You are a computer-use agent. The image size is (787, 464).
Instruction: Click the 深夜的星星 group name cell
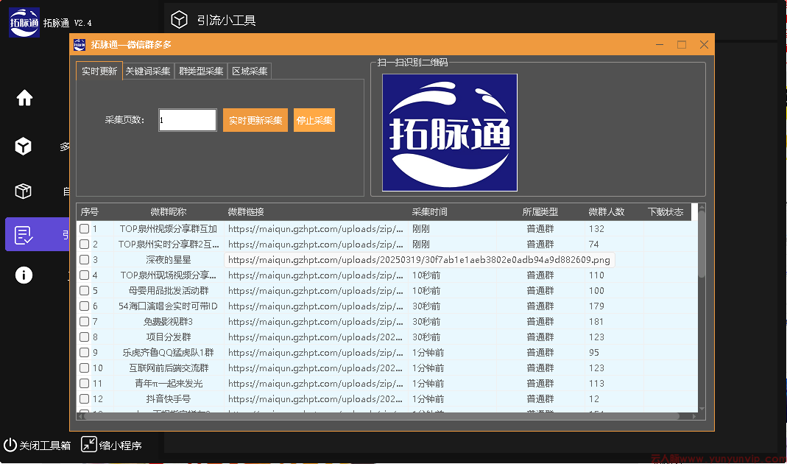pyautogui.click(x=169, y=259)
